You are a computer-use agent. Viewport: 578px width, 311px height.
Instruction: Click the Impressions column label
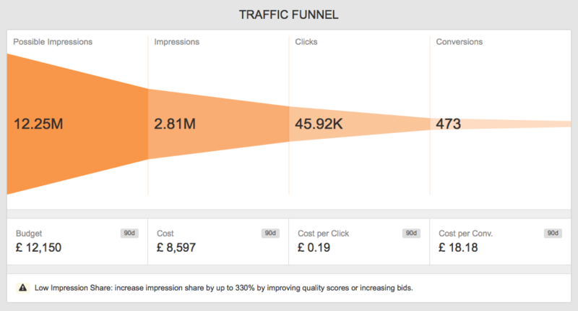[176, 42]
